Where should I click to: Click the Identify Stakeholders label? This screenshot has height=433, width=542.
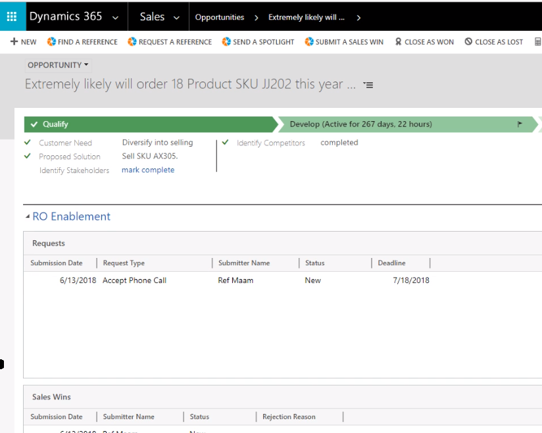[74, 170]
